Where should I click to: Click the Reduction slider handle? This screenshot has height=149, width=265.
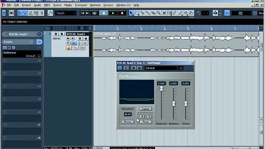(x=161, y=88)
